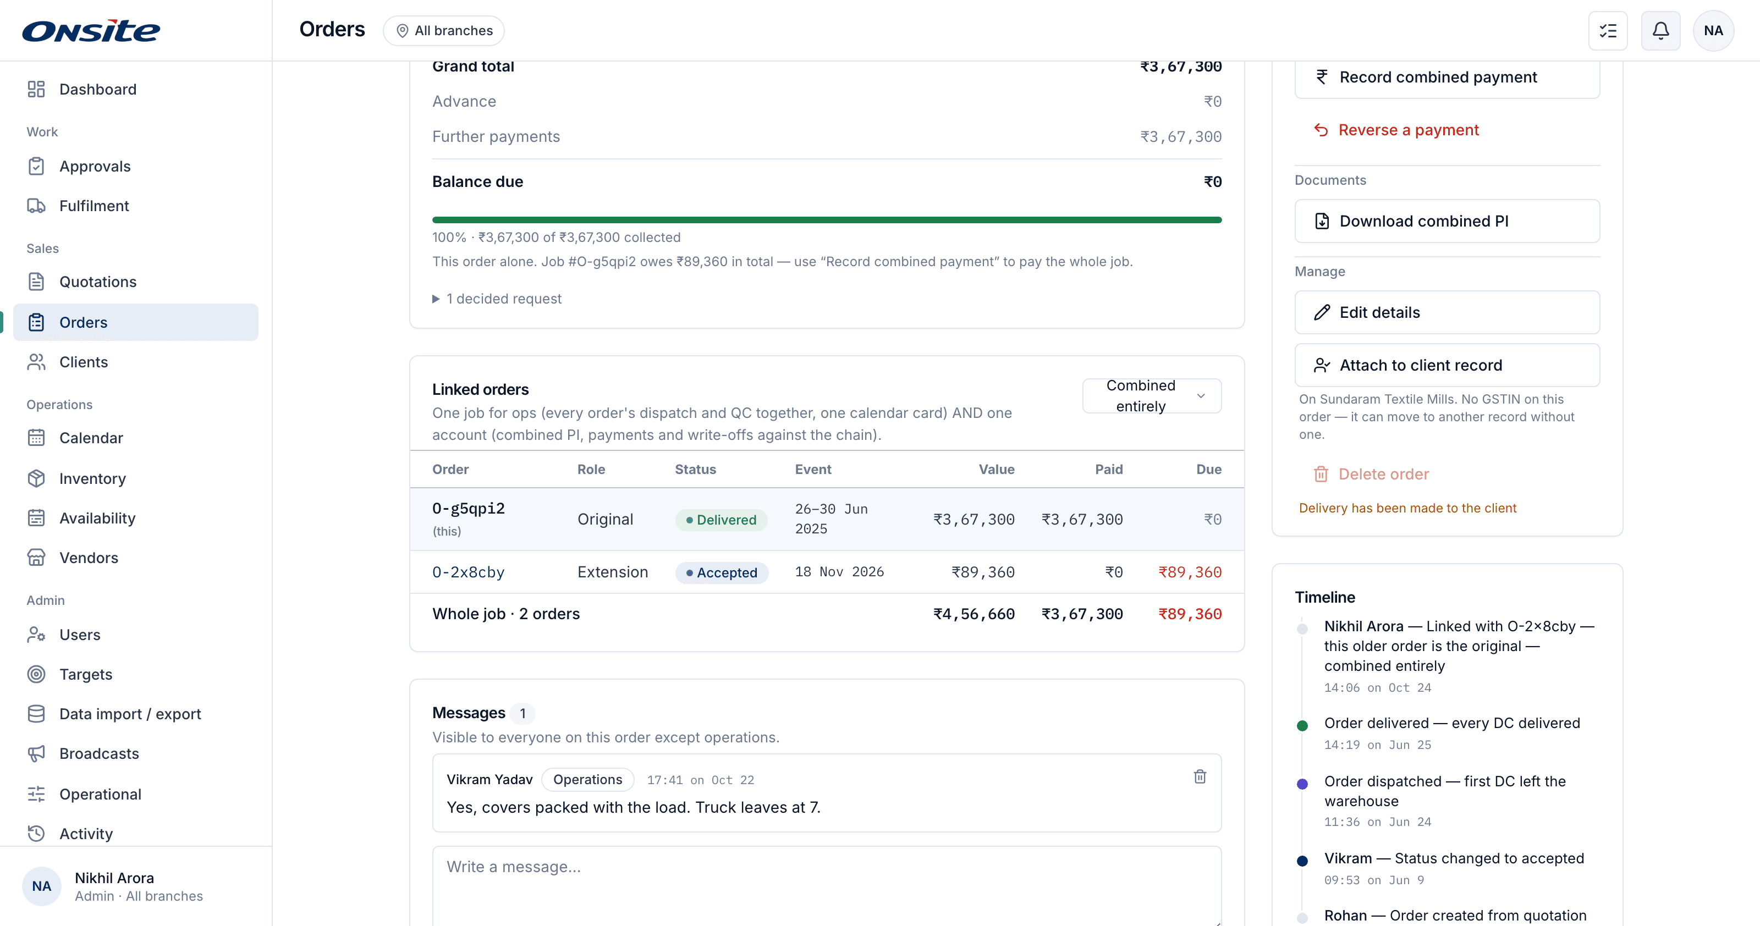Open Broadcasts via megaphone icon
This screenshot has height=926, width=1760.
click(36, 753)
